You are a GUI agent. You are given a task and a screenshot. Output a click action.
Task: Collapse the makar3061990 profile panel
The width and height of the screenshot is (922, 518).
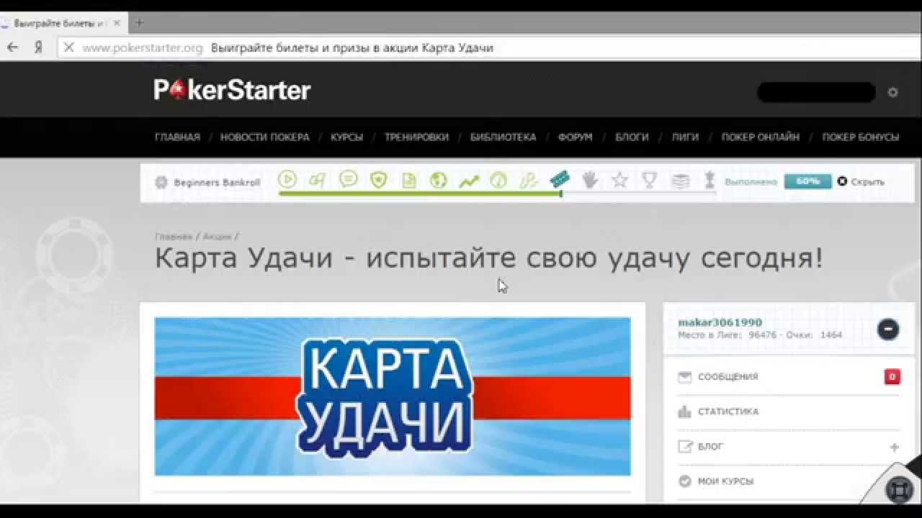coord(887,330)
